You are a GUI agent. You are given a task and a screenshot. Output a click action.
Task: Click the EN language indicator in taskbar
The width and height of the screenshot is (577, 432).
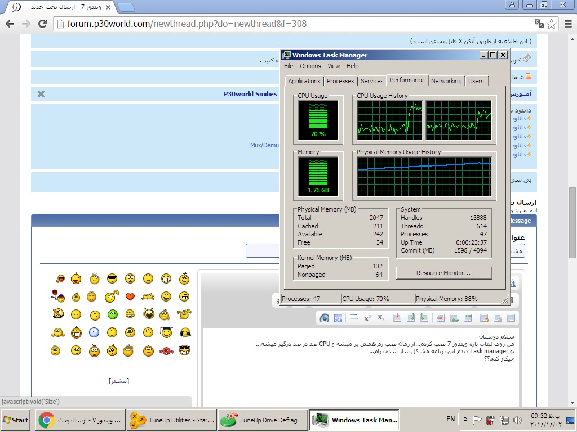pyautogui.click(x=450, y=419)
